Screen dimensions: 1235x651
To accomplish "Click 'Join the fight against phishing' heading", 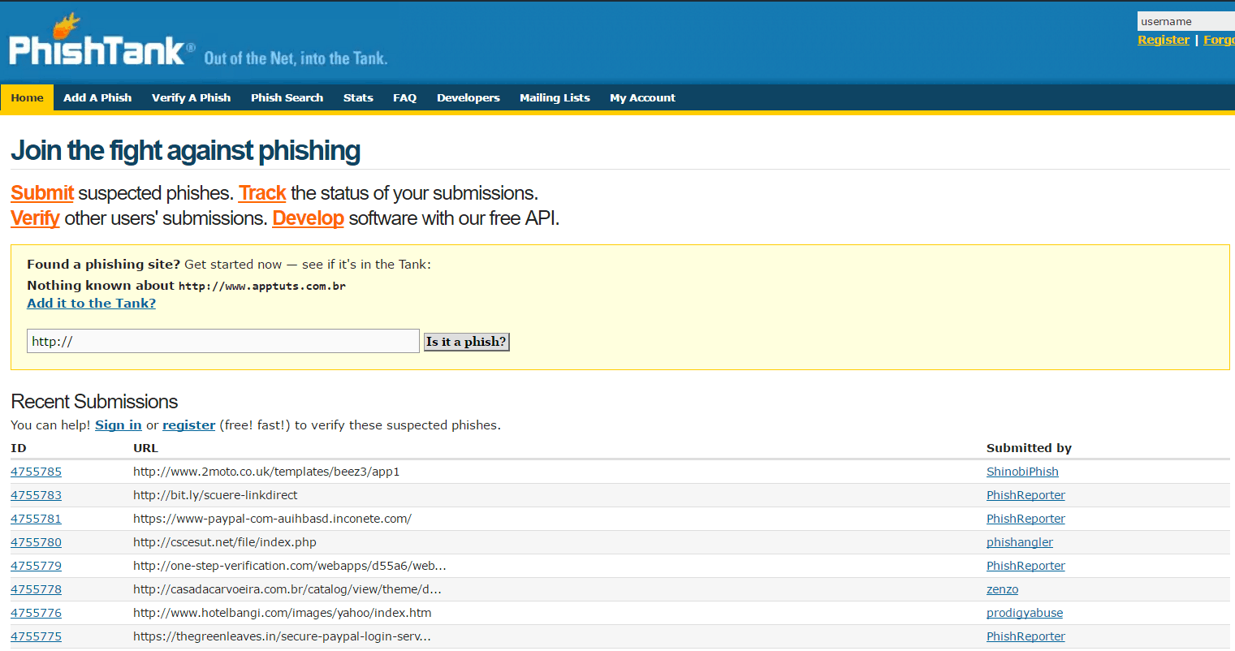I will (185, 151).
